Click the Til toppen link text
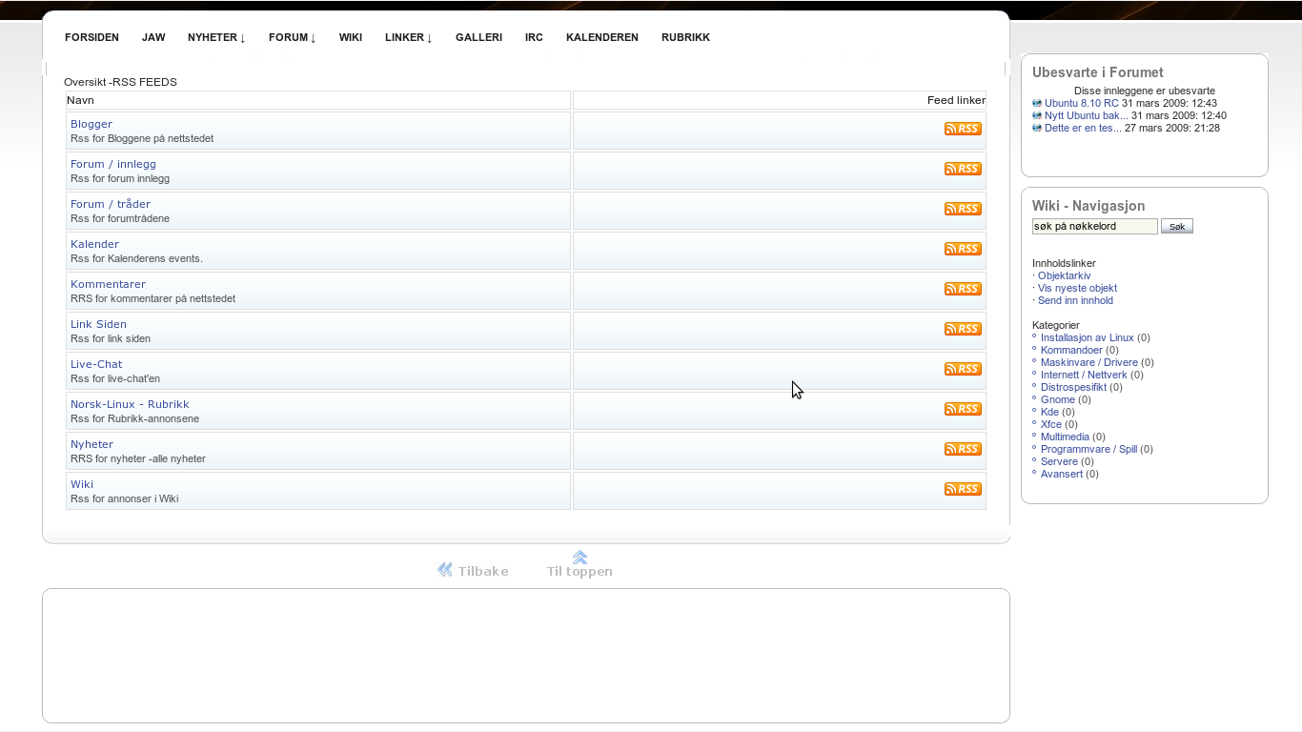Screen dimensions: 1302x732 pos(580,572)
